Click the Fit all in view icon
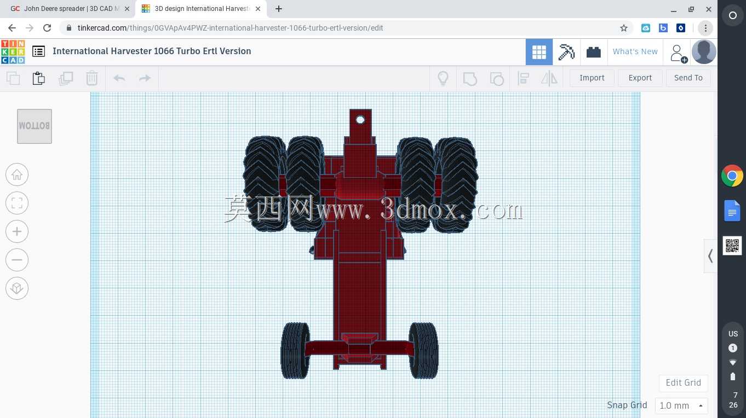The height and width of the screenshot is (418, 746). click(17, 203)
